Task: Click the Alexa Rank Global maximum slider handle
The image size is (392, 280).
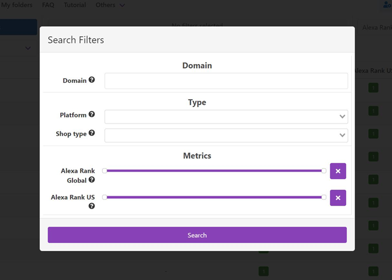Action: click(x=324, y=171)
